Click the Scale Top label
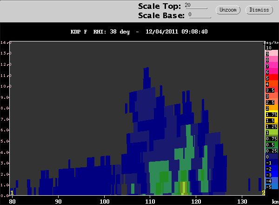 [x=159, y=6]
